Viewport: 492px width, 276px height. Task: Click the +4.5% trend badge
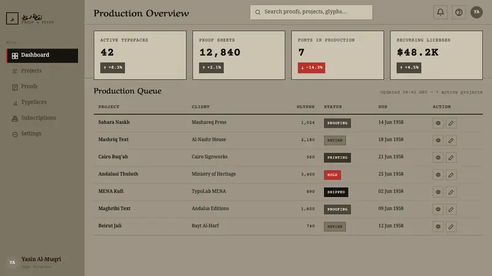click(x=409, y=67)
